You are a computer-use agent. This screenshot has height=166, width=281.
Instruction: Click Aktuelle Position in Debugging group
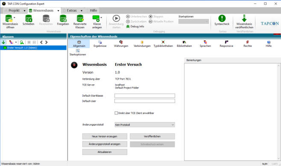pyautogui.click(x=161, y=21)
